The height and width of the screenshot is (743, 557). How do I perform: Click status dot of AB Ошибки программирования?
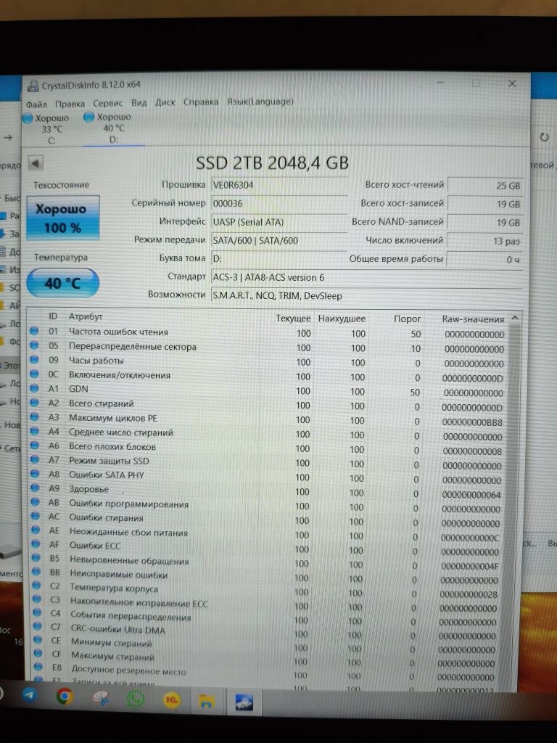click(x=35, y=502)
